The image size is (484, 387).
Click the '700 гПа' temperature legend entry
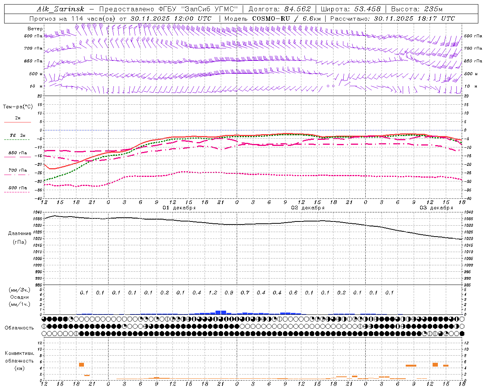click(x=18, y=170)
